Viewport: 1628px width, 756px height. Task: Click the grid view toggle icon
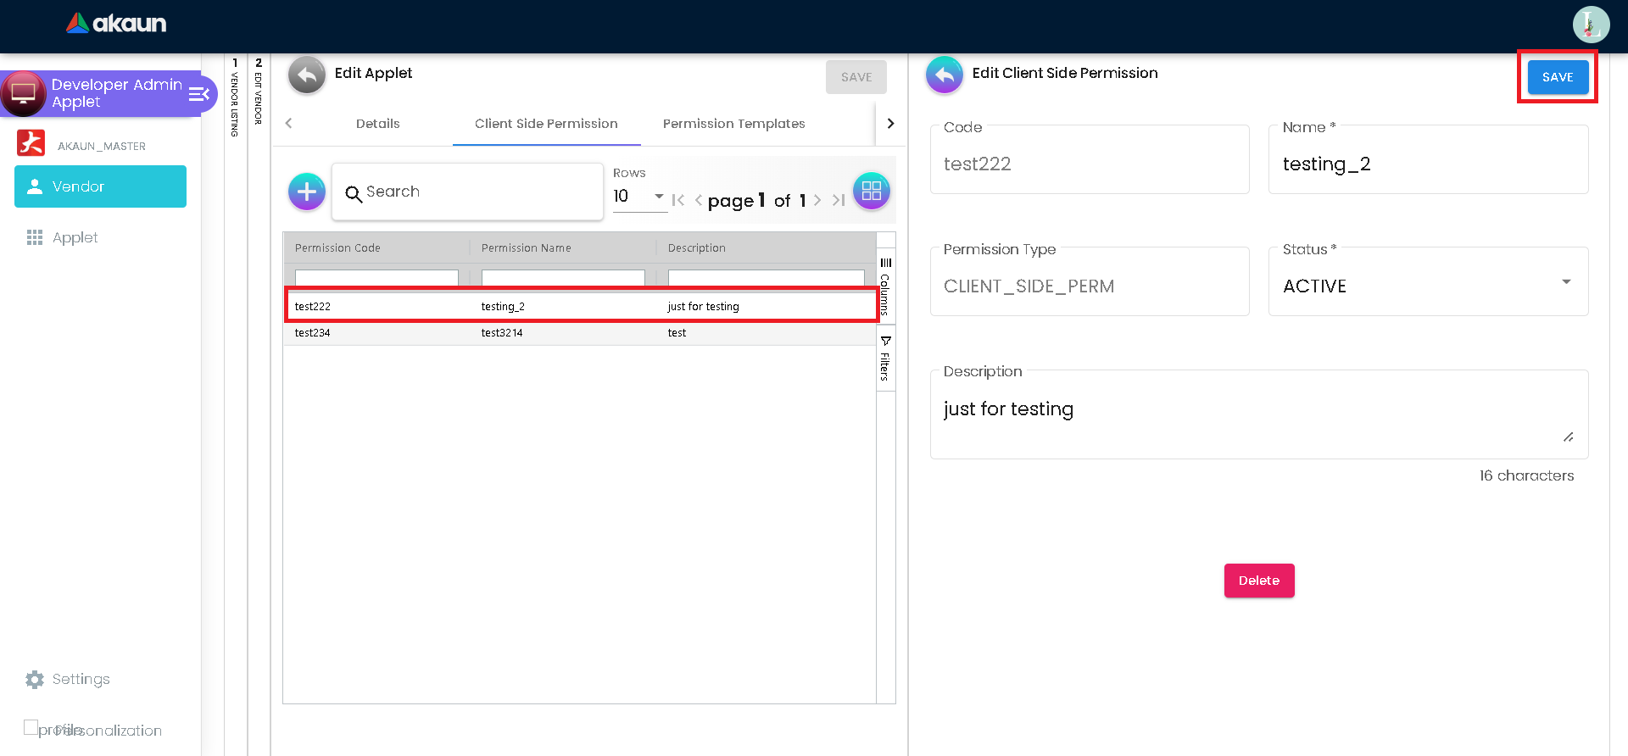click(x=871, y=191)
